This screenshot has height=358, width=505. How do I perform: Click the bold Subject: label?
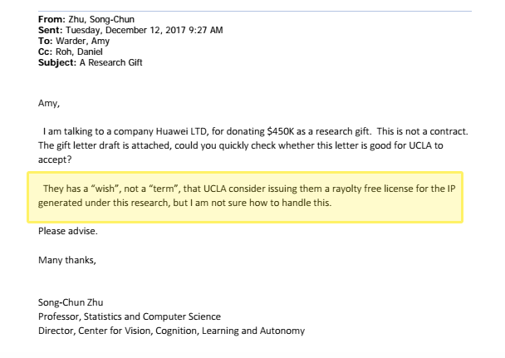point(57,63)
